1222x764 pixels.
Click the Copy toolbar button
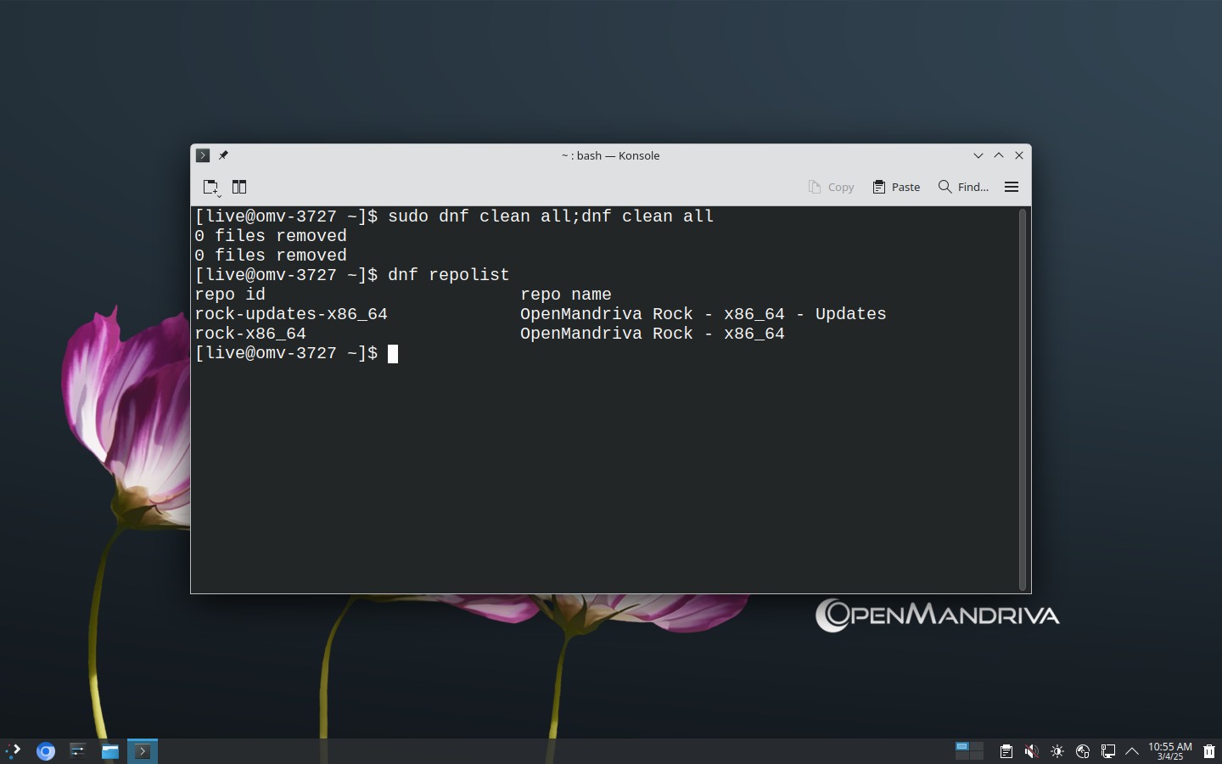[831, 187]
